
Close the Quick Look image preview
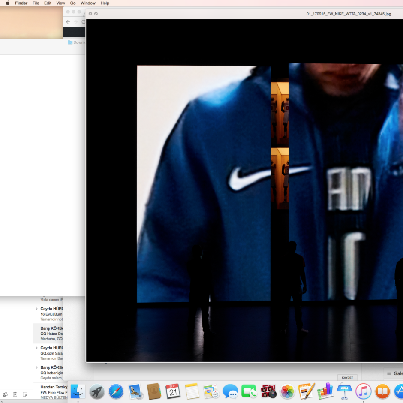pyautogui.click(x=90, y=14)
